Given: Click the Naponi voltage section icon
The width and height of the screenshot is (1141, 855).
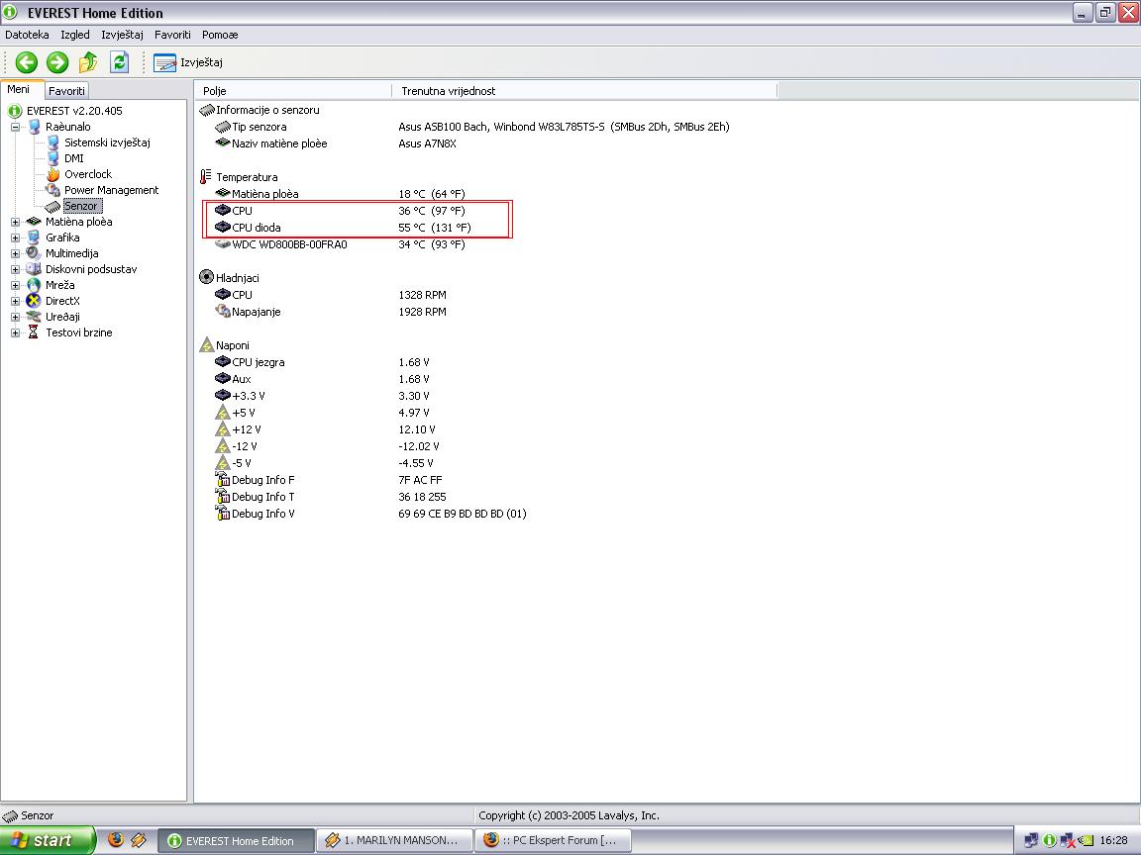Looking at the screenshot, I should pos(207,345).
